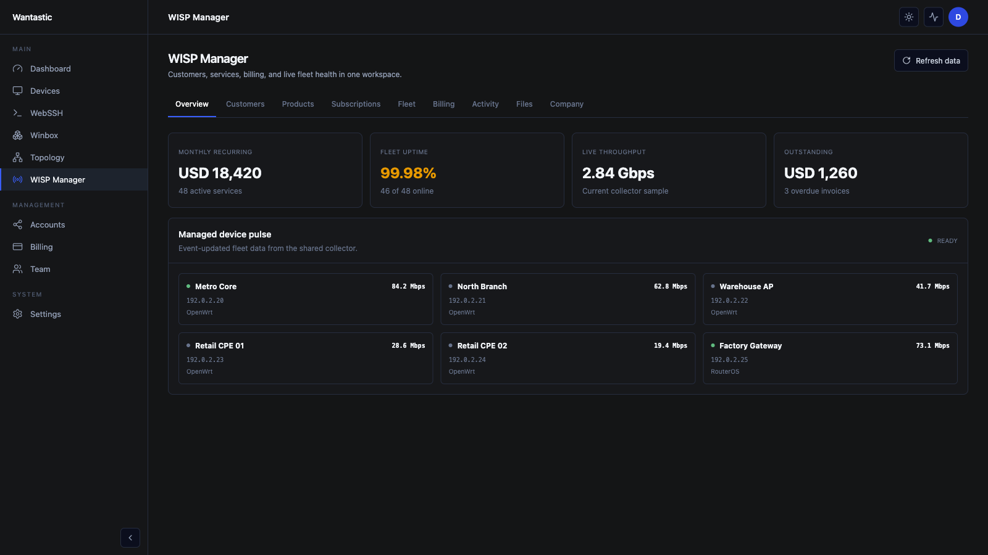This screenshot has height=555, width=988.
Task: Open the Subscriptions tab
Action: [x=356, y=104]
